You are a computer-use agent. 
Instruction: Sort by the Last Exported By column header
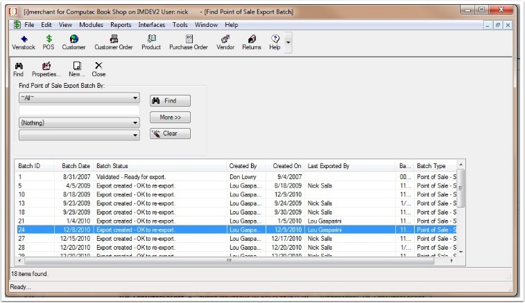(350, 166)
